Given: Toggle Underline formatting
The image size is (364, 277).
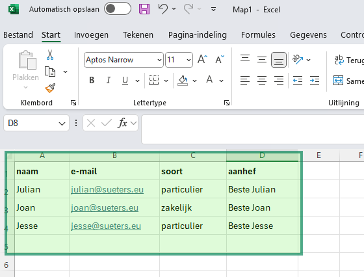Looking at the screenshot, I should (x=125, y=81).
